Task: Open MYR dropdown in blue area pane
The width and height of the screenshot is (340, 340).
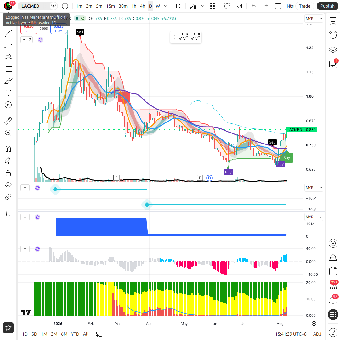Action: click(314, 217)
